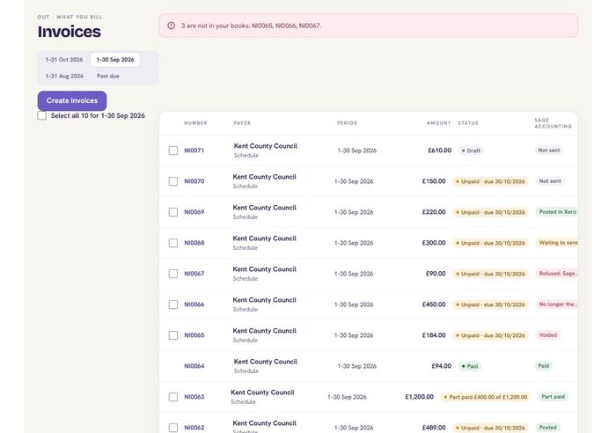Enable Select all 10 for 1-30 Sep 2026

pos(42,115)
